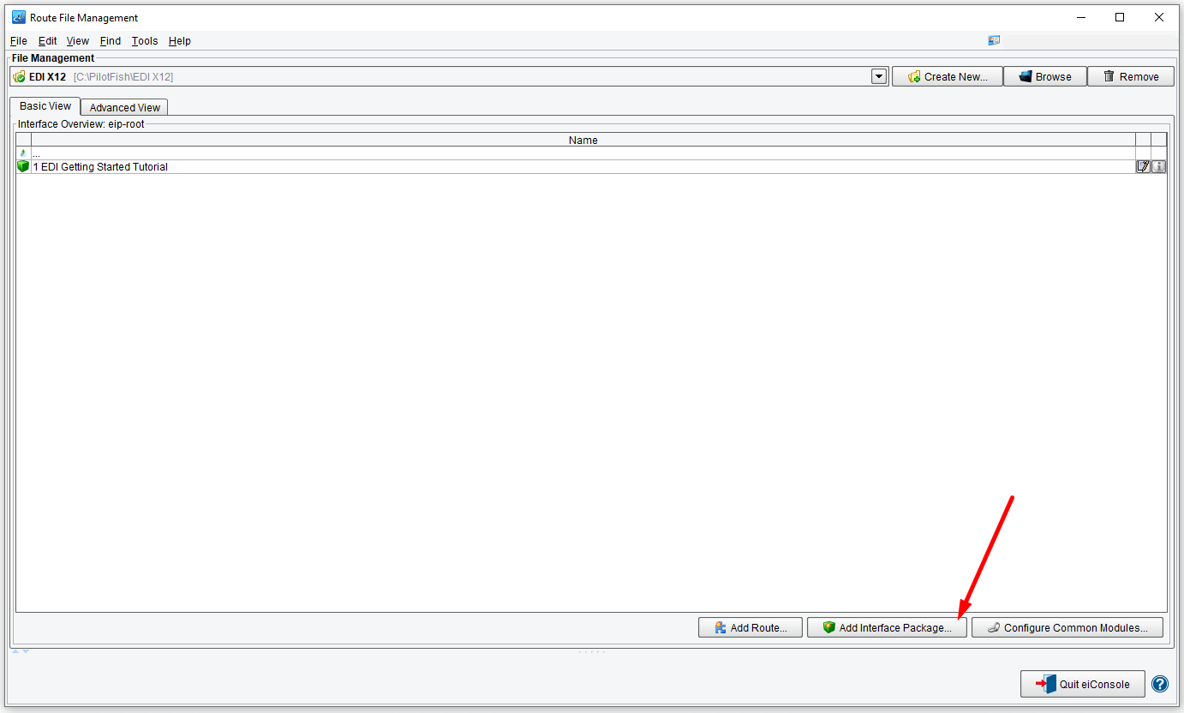The height and width of the screenshot is (713, 1184).
Task: Click the Add Route... button
Action: coord(750,627)
